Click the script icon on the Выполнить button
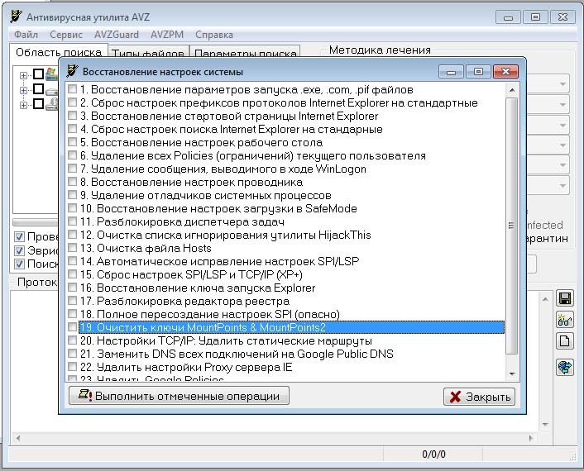This screenshot has width=584, height=471. (x=85, y=395)
